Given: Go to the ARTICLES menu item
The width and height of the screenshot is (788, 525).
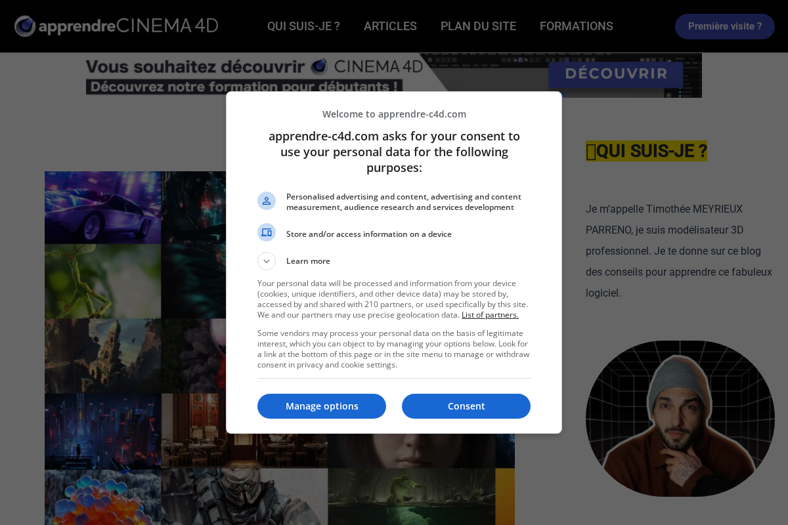Looking at the screenshot, I should tap(390, 26).
